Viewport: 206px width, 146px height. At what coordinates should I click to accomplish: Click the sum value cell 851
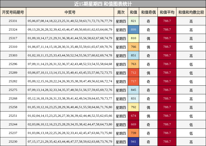(x=133, y=55)
